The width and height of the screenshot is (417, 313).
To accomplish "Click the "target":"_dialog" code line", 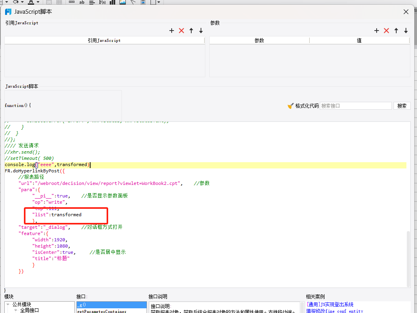I will tap(44, 227).
